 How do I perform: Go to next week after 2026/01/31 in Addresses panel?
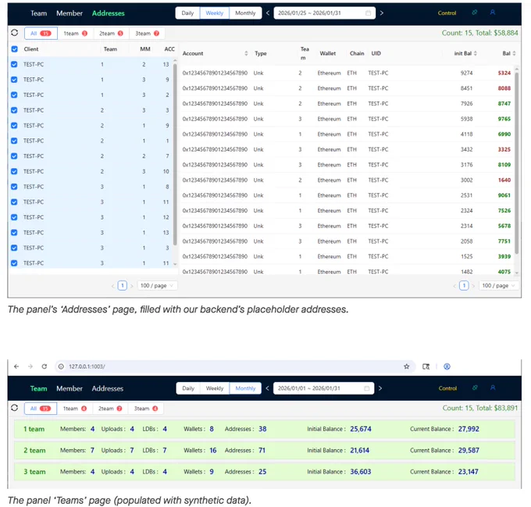click(x=382, y=12)
